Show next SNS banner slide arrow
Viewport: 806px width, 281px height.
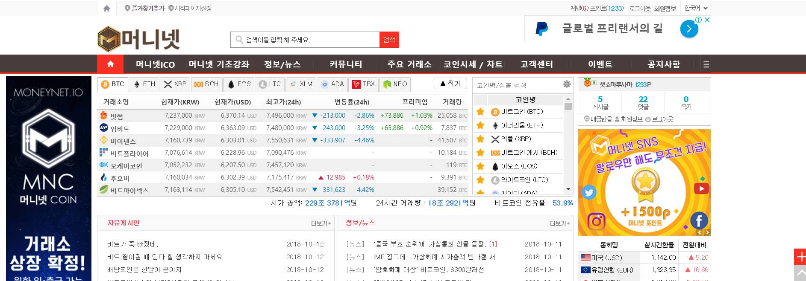click(707, 232)
